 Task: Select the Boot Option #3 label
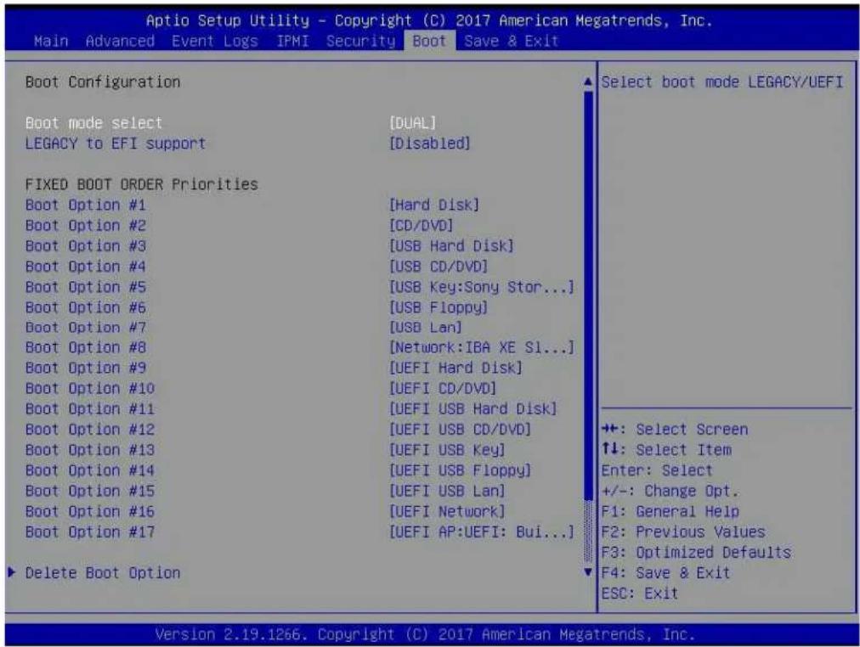[86, 246]
